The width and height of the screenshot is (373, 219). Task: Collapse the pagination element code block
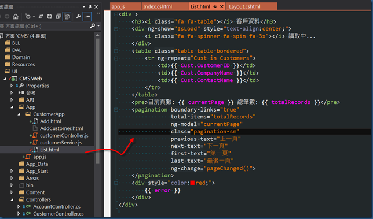click(x=116, y=110)
